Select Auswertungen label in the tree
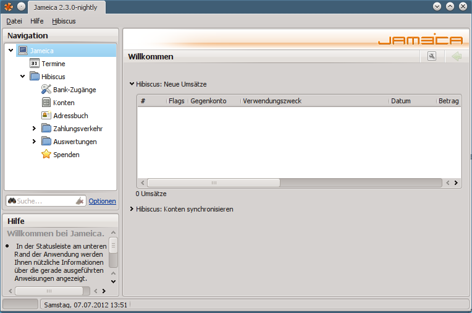472x313 pixels. [75, 142]
